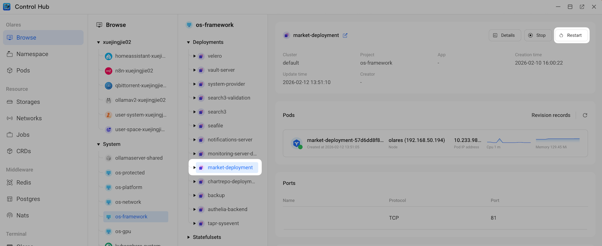This screenshot has width=602, height=246.
Task: Open Revision records link
Action: coord(551,115)
